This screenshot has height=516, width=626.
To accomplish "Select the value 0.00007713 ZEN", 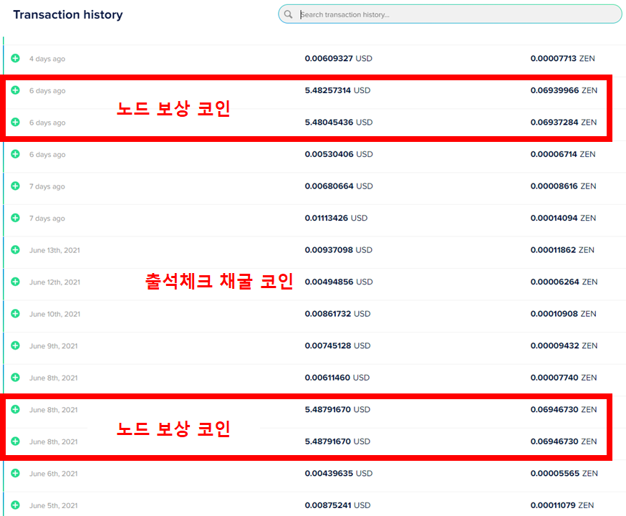I will coord(563,58).
